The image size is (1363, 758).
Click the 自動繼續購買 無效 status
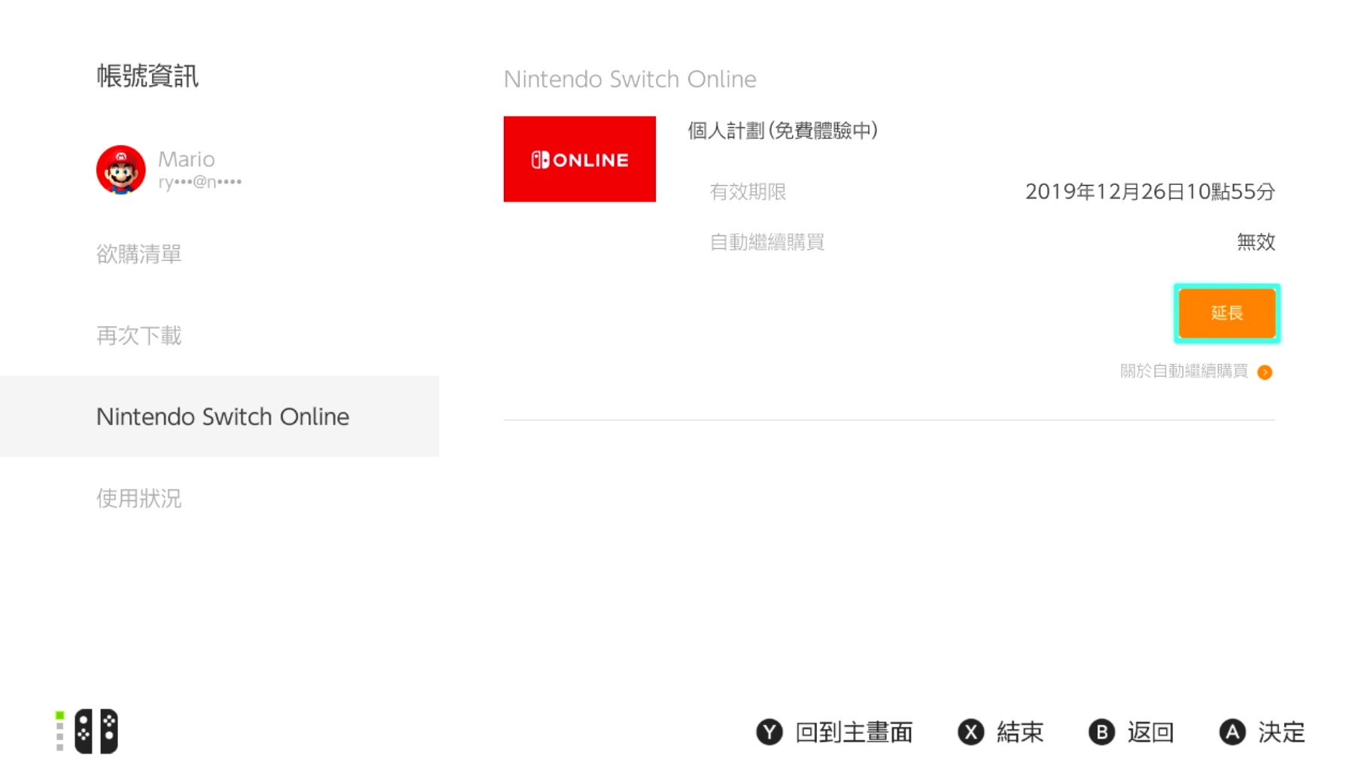(x=1256, y=242)
